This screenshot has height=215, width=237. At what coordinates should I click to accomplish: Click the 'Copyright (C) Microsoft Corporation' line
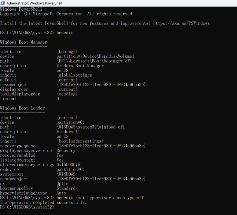point(66,14)
